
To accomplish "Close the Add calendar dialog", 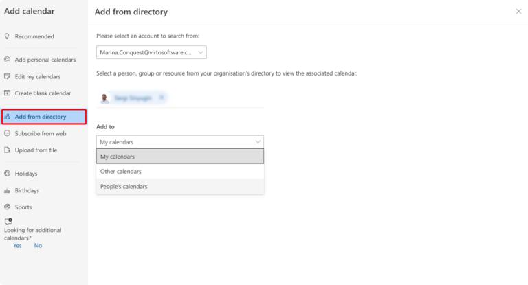I will (518, 12).
